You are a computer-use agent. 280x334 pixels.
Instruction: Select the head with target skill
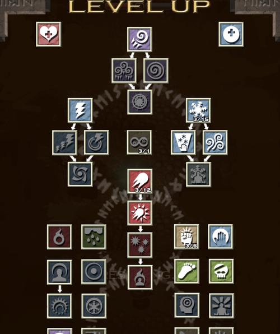point(187,305)
